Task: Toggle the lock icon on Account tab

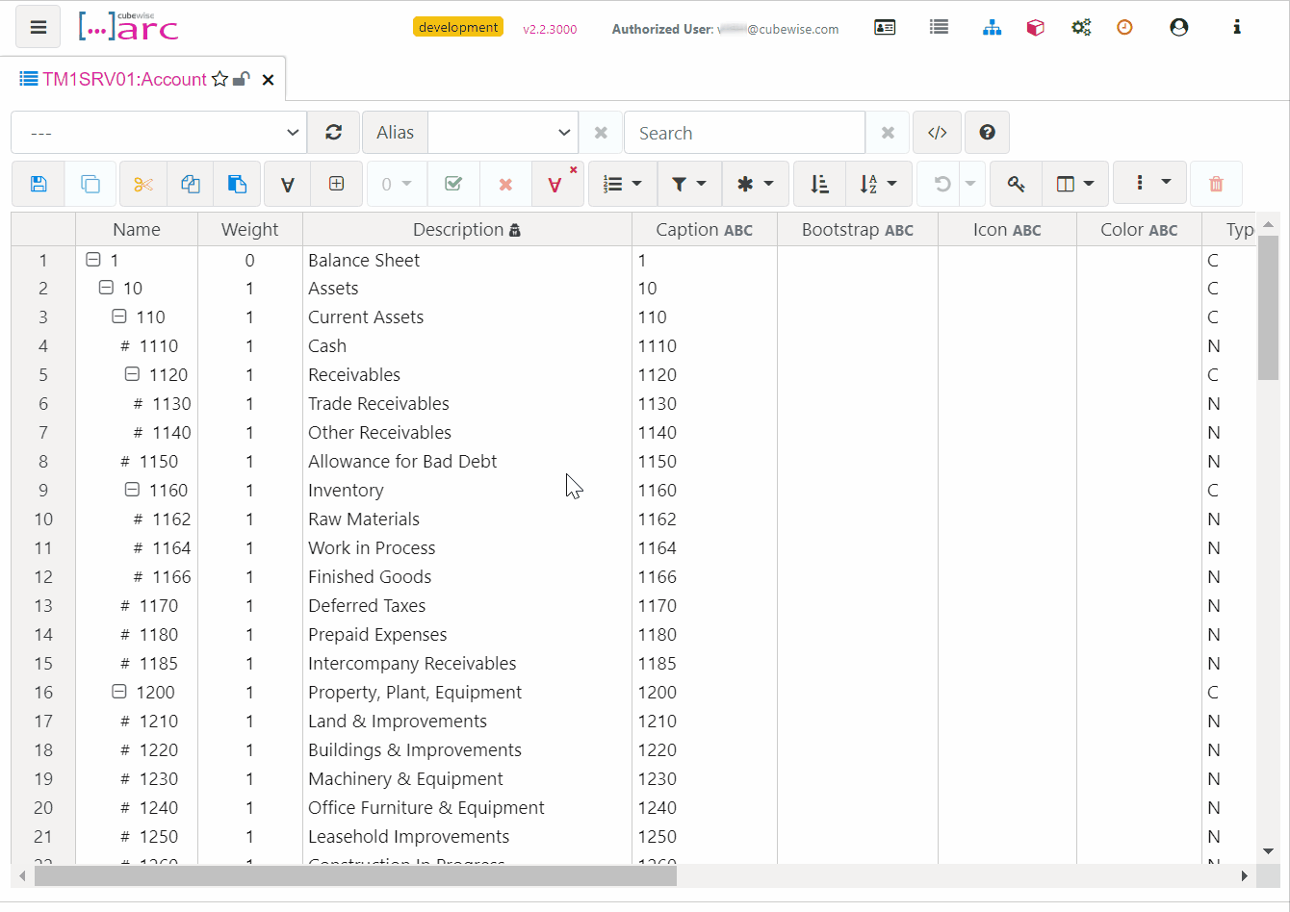Action: pos(243,79)
